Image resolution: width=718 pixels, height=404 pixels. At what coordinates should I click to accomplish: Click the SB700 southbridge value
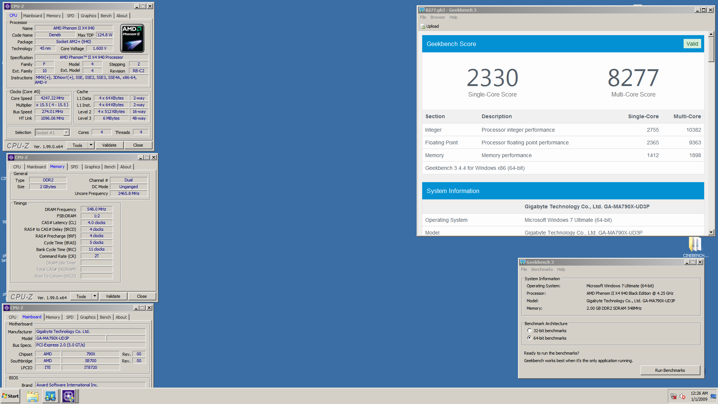pos(90,361)
